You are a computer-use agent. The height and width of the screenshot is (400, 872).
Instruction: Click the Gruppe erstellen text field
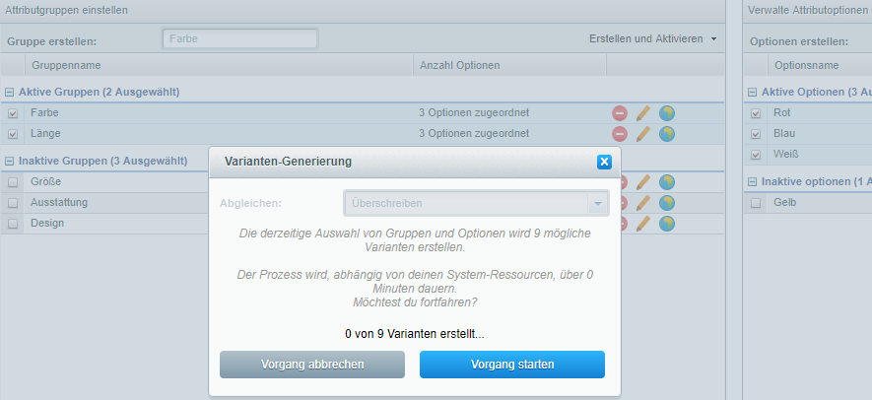(239, 38)
